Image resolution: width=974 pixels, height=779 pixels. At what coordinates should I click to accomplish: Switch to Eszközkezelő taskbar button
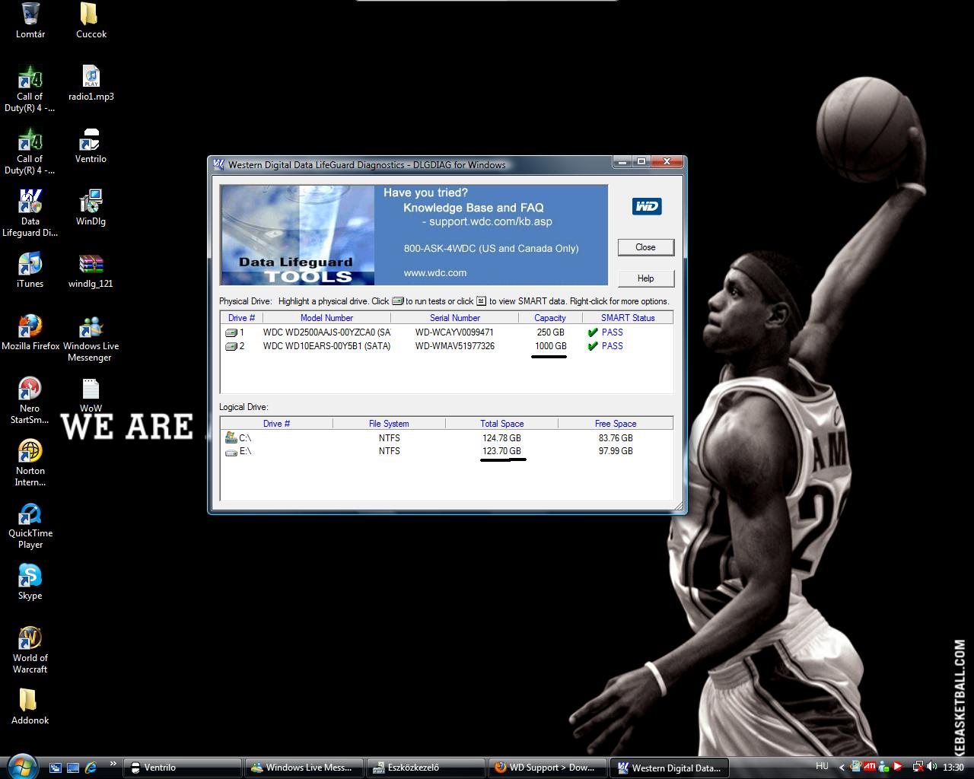pos(425,768)
